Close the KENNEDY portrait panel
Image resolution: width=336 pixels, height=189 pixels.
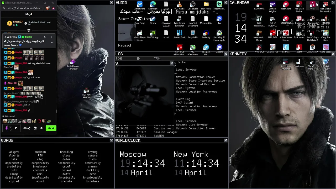(333, 54)
